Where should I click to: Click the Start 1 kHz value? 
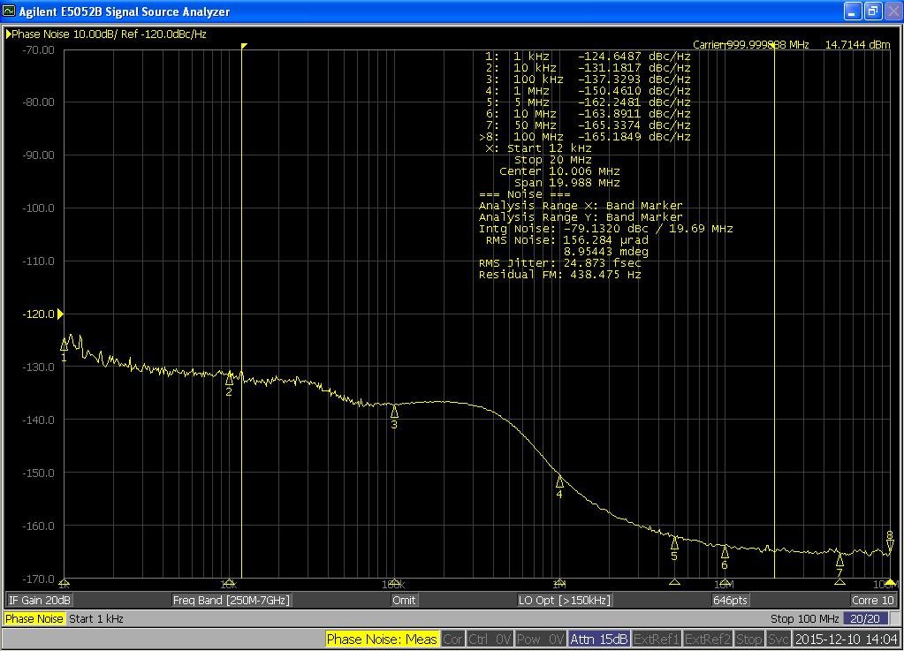(x=96, y=618)
